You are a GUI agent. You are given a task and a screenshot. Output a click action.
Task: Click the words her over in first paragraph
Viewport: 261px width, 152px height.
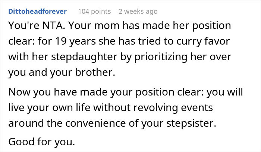coord(216,58)
